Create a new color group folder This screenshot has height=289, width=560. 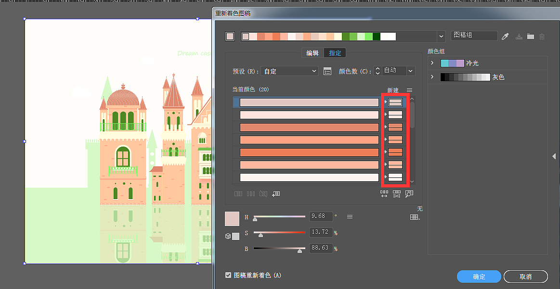(531, 36)
